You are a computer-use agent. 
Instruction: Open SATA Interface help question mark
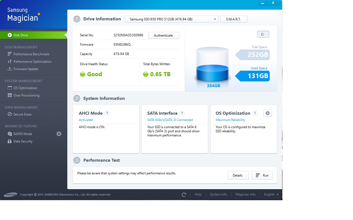(182, 113)
